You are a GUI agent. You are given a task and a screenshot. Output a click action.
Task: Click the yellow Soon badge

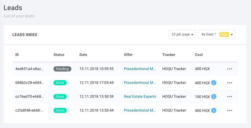click(x=224, y=35)
